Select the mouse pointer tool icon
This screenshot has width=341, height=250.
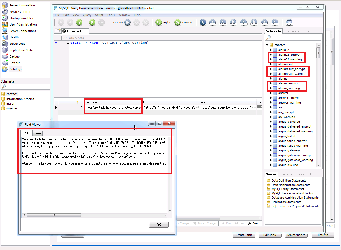203,22
